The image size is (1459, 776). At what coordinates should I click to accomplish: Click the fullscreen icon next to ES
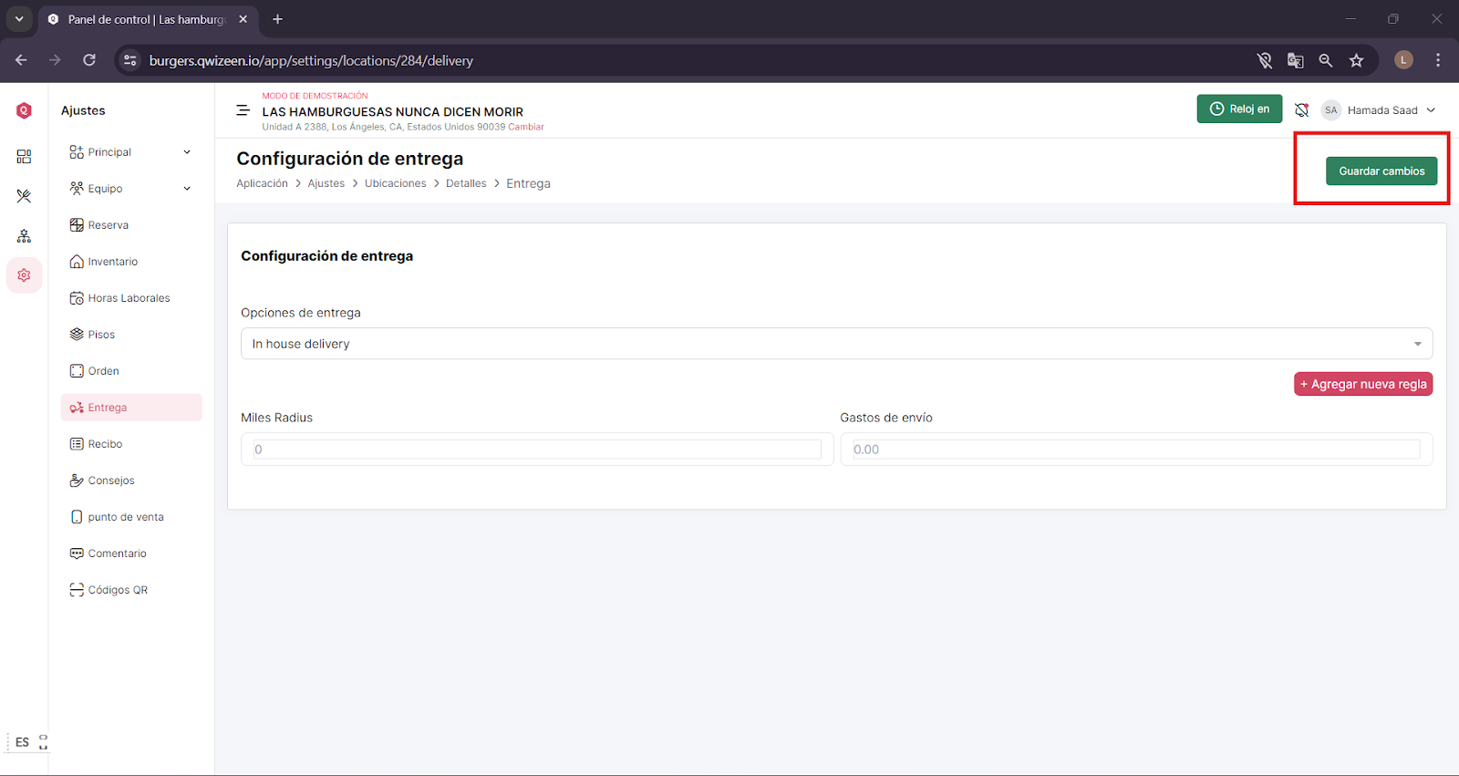43,742
